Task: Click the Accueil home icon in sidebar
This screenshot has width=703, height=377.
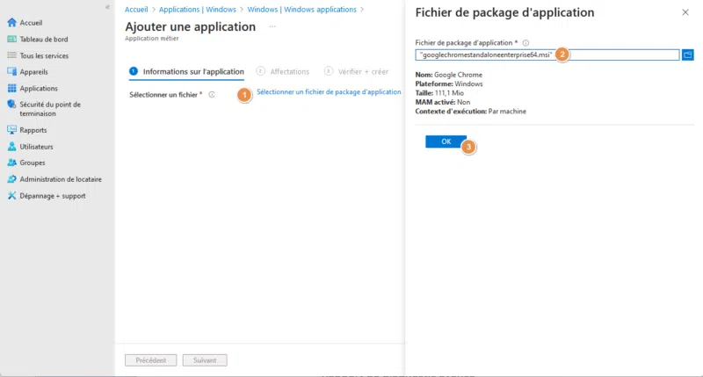Action: pos(12,22)
